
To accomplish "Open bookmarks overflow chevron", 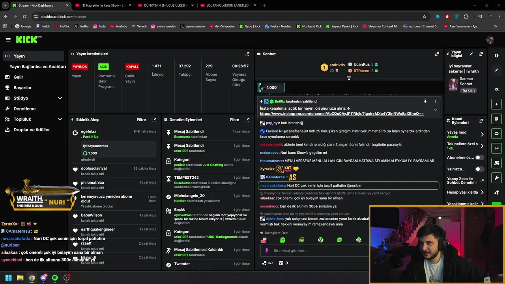I will tap(495, 26).
